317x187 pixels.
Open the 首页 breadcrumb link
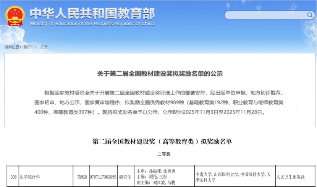coord(27,47)
